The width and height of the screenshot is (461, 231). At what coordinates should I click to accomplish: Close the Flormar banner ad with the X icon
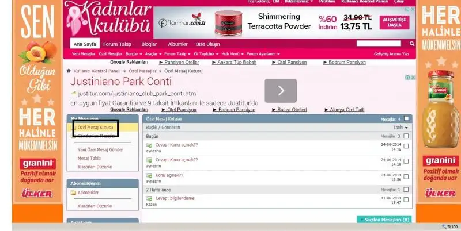(x=411, y=10)
